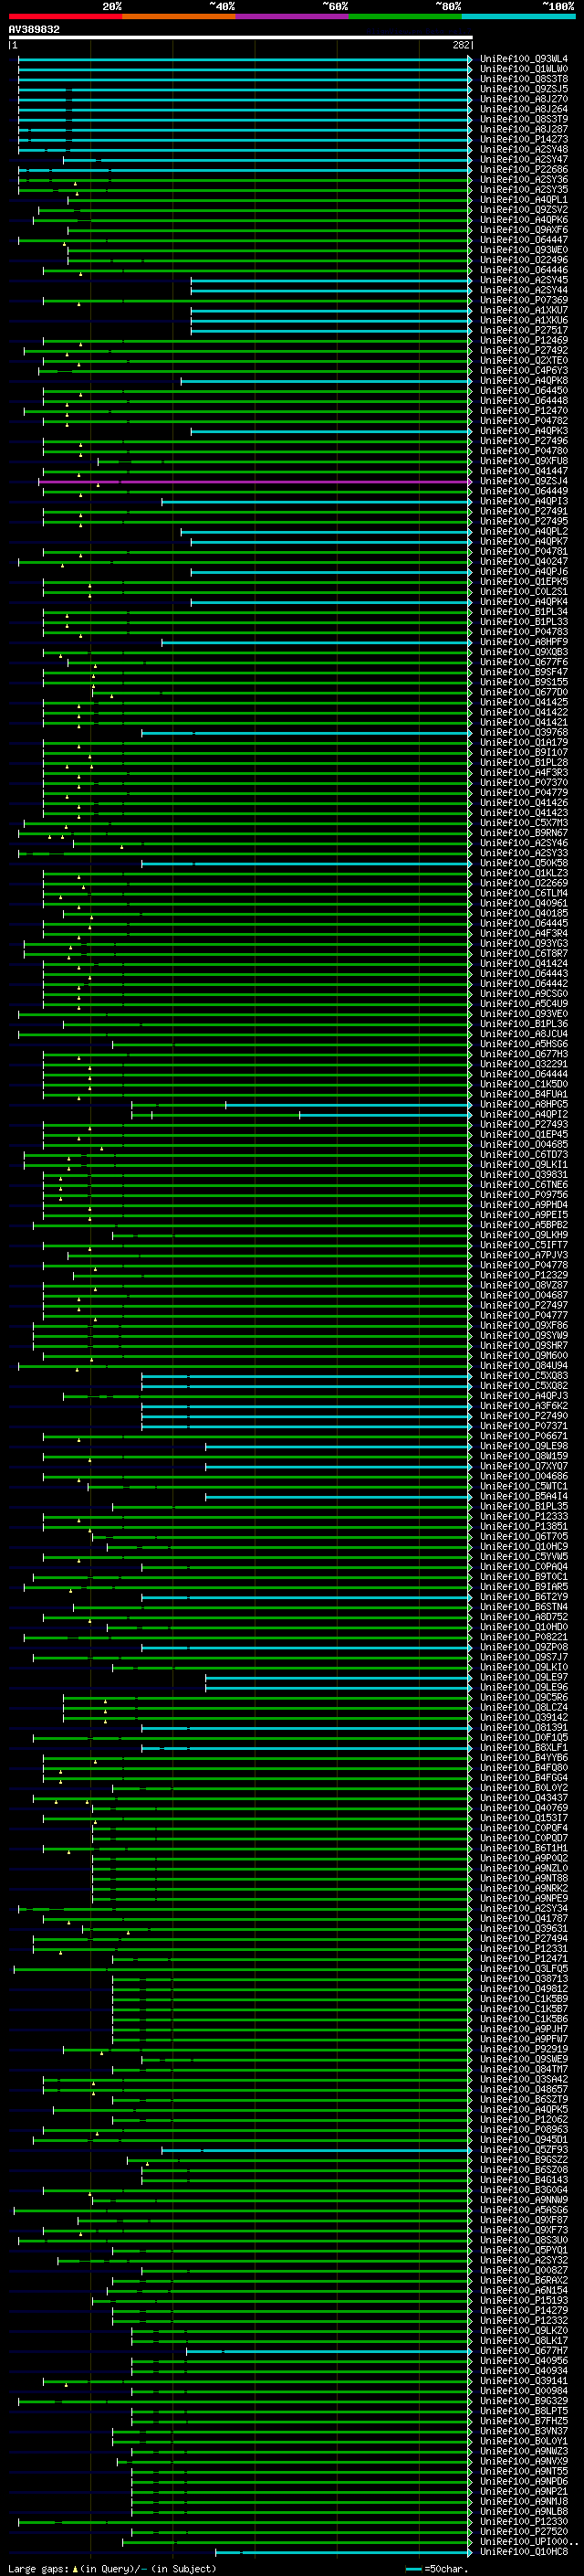Image resolution: width=584 pixels, height=2576 pixels.
Task: Click the UniRef100_A4QPK8 label
Action: 524,381
